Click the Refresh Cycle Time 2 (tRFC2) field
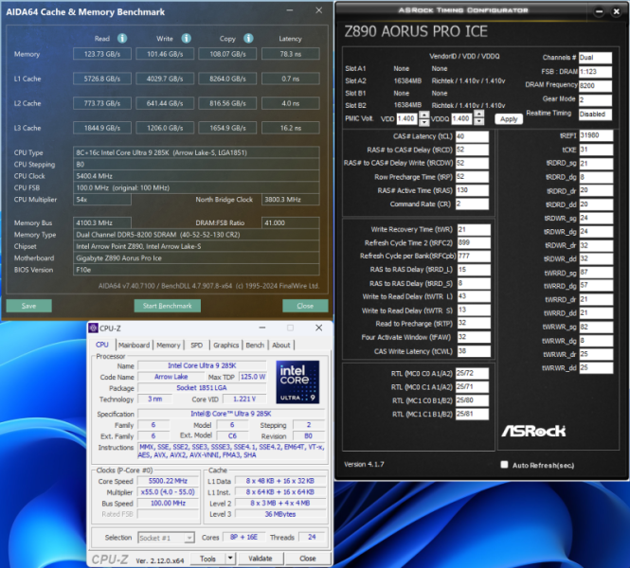 click(x=474, y=243)
